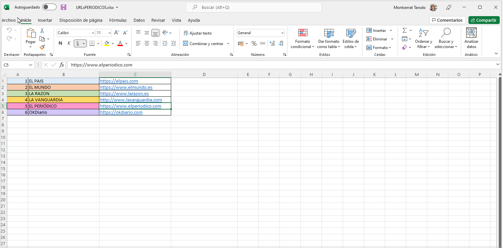Image resolution: width=503 pixels, height=248 pixels.
Task: Toggle italic formatting with K button
Action: (69, 43)
